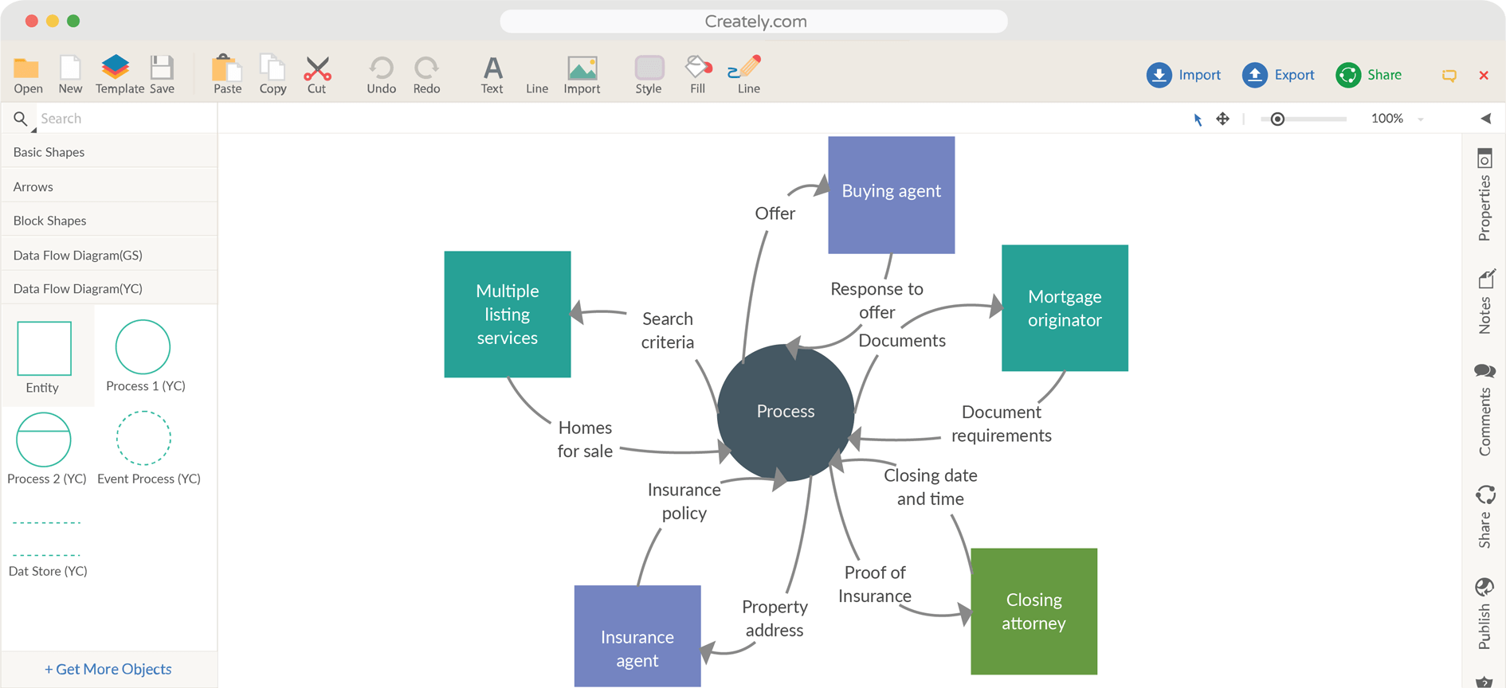
Task: Activate the pan move tool
Action: (1222, 119)
